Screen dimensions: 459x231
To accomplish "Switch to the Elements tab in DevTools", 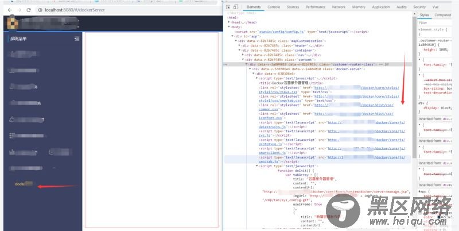I will [x=254, y=7].
